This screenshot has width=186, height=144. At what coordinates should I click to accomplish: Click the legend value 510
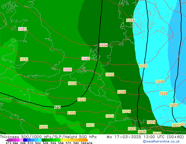[31, 143]
